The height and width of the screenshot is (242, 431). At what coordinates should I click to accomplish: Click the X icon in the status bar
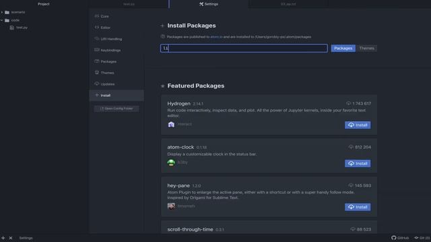(11, 238)
